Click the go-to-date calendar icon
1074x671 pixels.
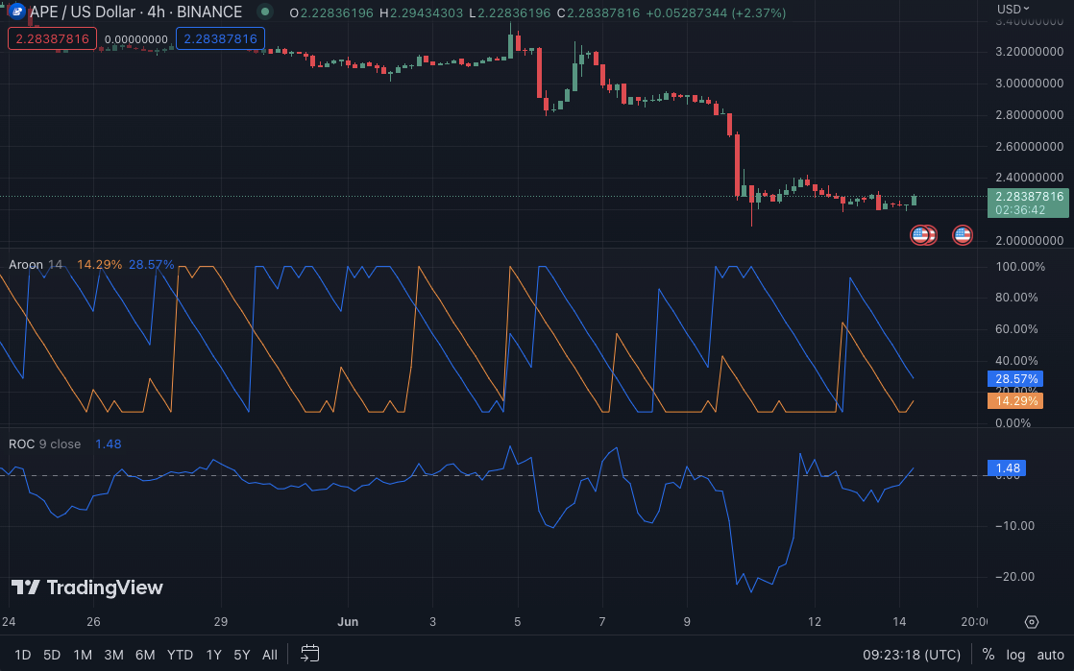point(309,653)
